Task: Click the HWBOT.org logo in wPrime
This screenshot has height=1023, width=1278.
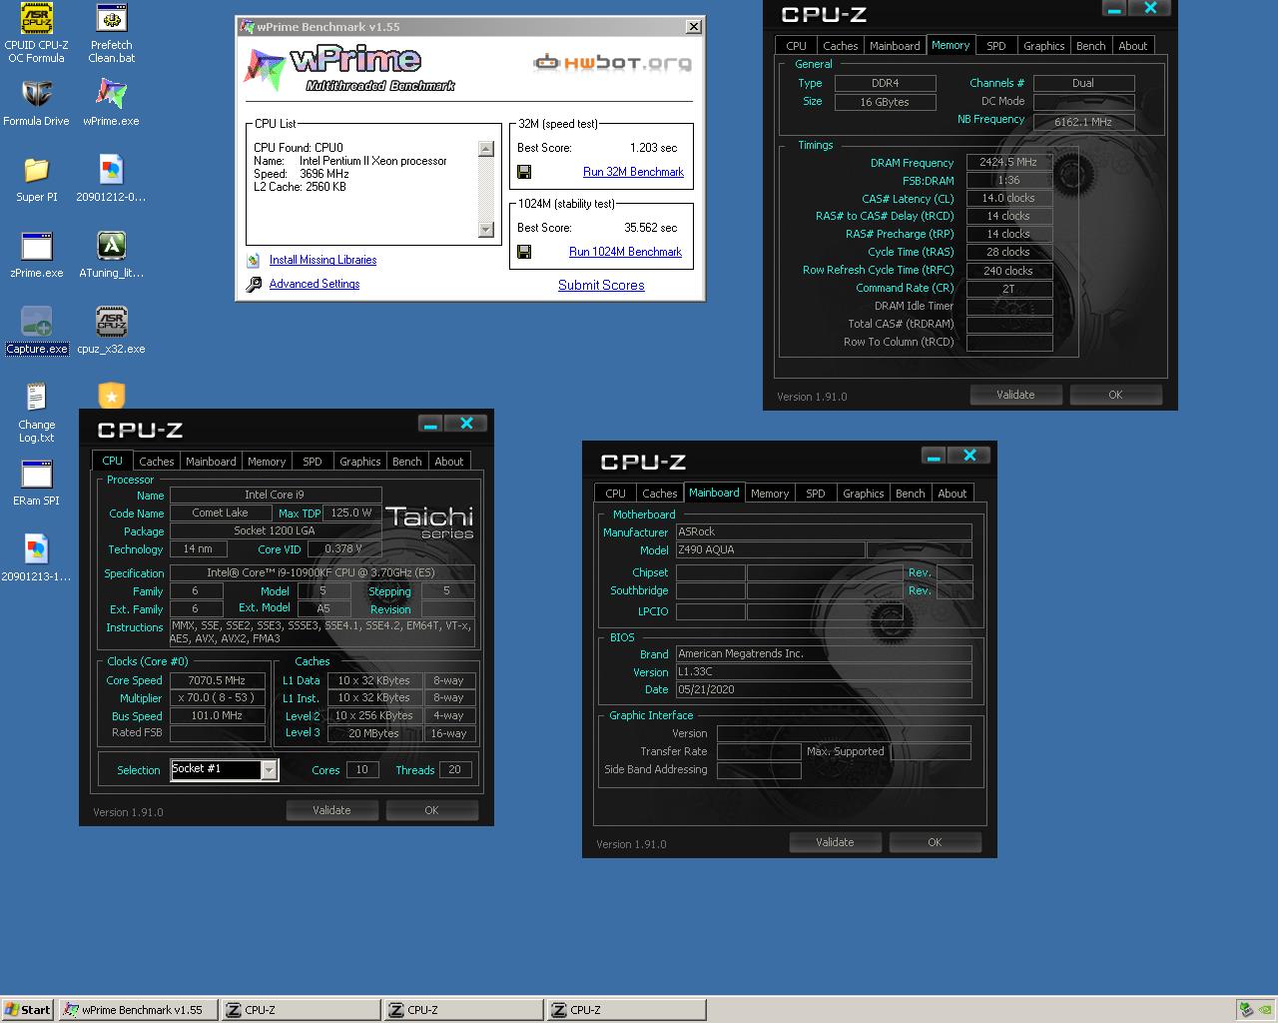Action: tap(611, 62)
